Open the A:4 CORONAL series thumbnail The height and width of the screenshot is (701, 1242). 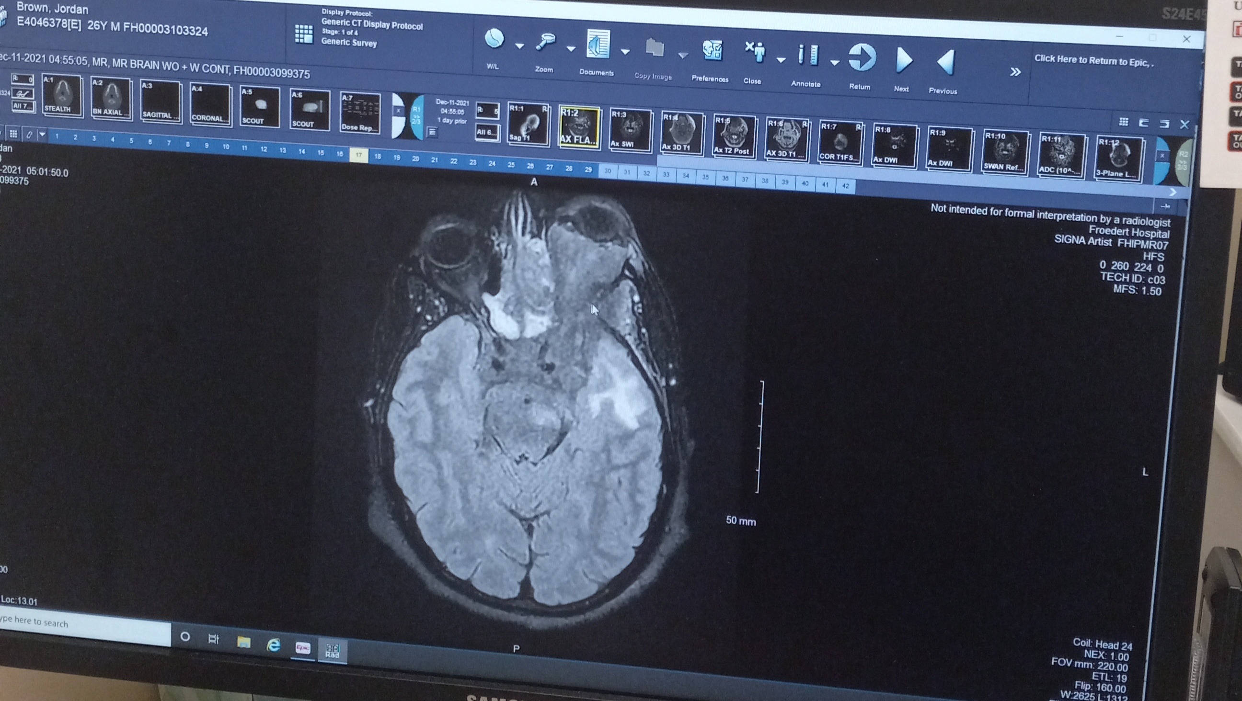(x=210, y=104)
